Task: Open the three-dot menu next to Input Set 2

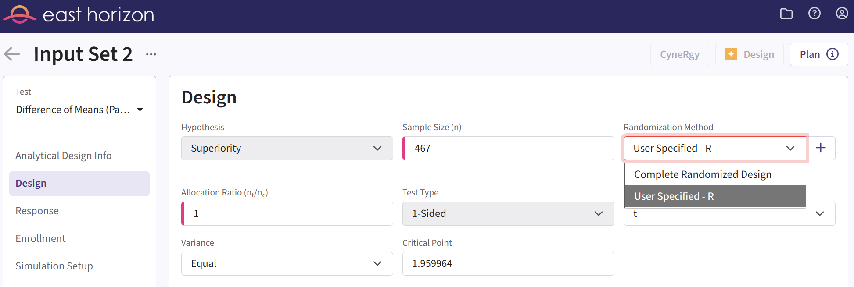Action: click(x=151, y=54)
